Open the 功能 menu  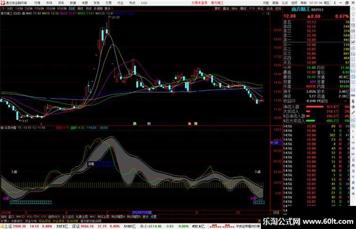coord(266,3)
